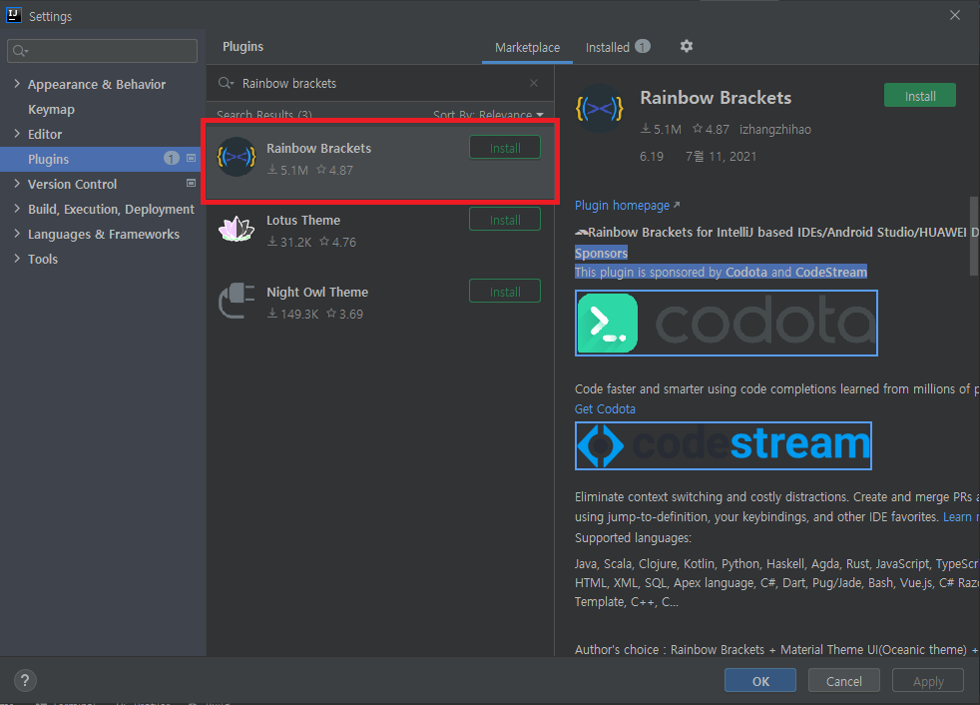Click the Plugins row project-settings icon
This screenshot has height=705, width=980.
[192, 158]
